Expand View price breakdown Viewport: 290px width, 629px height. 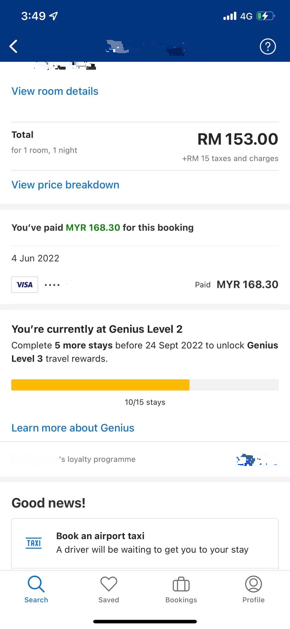(65, 185)
